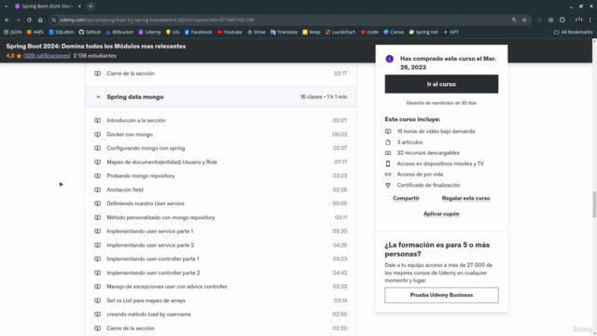Go back with the browser back arrow
The image size is (597, 336).
click(x=7, y=20)
